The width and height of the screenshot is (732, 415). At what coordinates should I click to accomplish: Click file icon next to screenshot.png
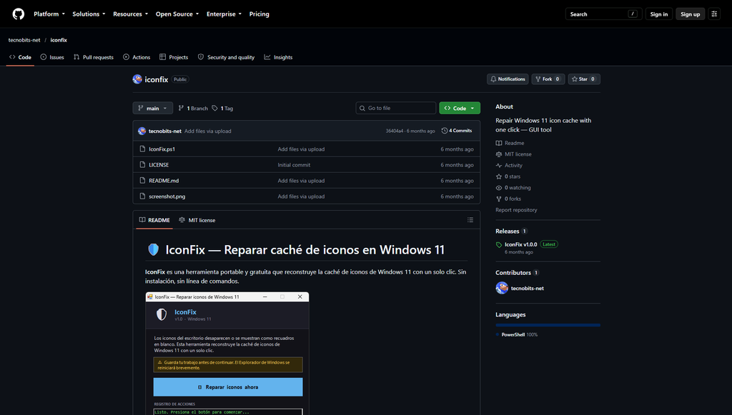pos(142,196)
